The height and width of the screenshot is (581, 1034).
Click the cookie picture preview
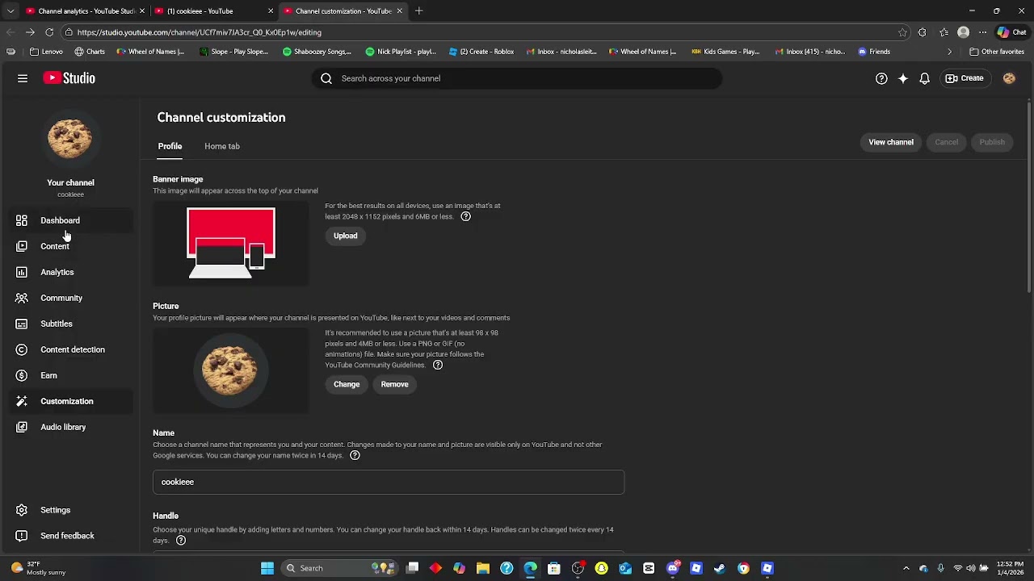click(231, 370)
